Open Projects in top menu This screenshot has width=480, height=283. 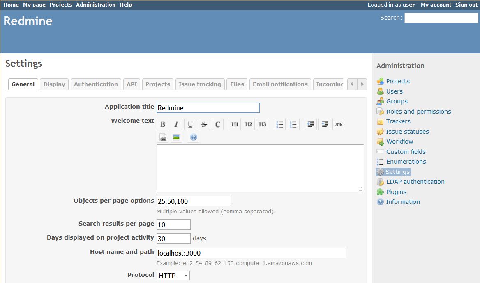[60, 5]
